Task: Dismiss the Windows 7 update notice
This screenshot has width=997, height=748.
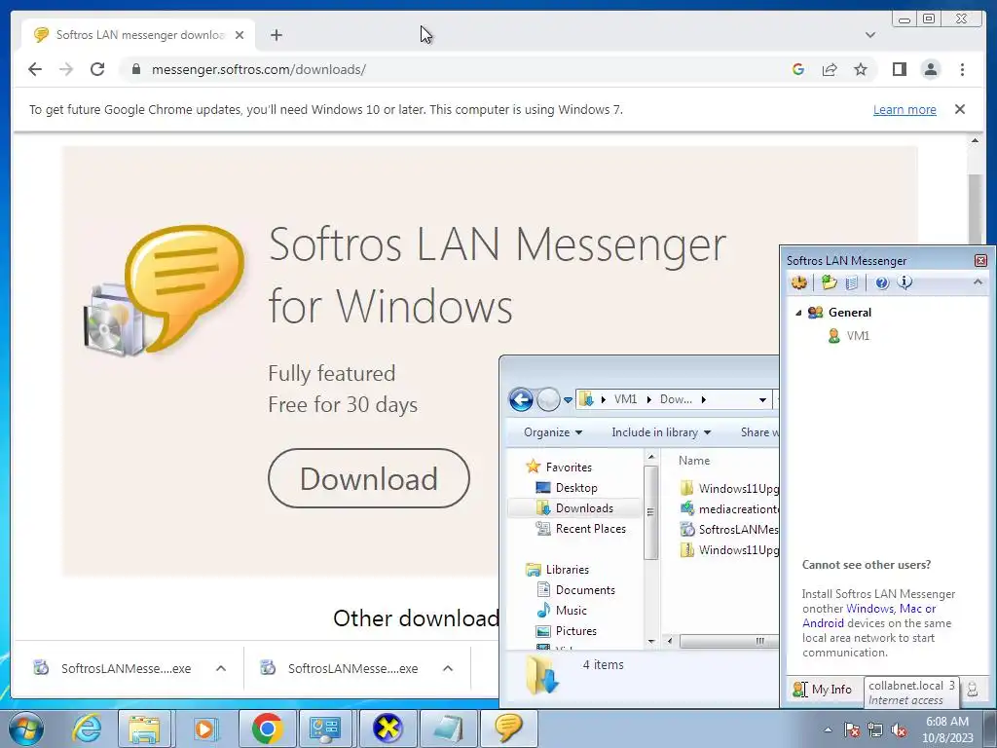Action: coord(959,109)
